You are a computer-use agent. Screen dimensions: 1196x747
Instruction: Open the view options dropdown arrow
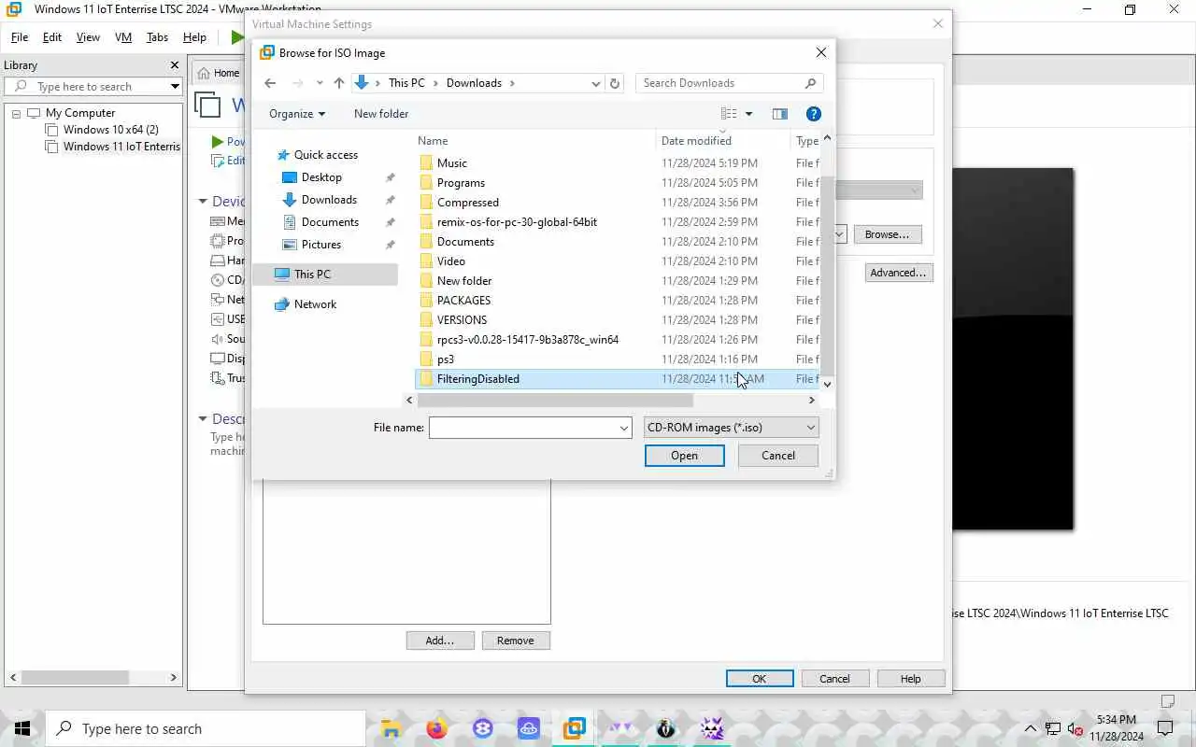pyautogui.click(x=748, y=114)
